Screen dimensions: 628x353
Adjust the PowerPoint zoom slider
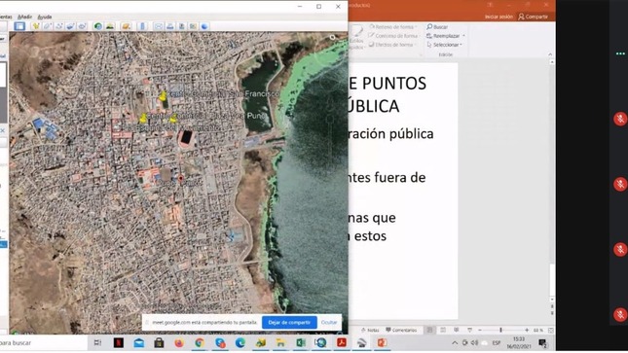[x=500, y=331]
